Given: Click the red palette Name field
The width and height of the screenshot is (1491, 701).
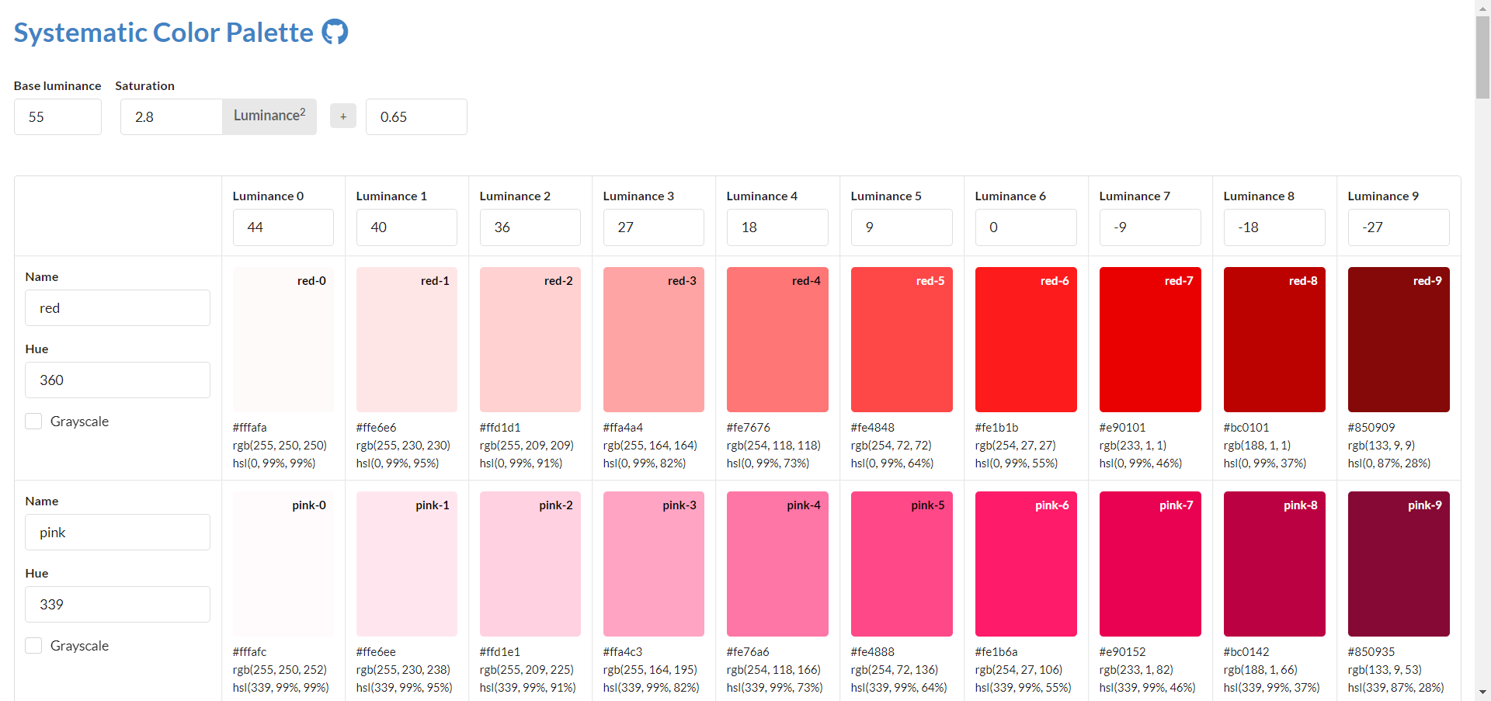Looking at the screenshot, I should coord(117,307).
